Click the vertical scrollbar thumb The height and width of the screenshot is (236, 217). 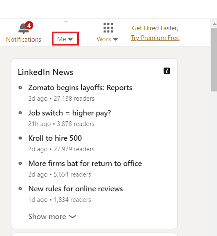pyautogui.click(x=214, y=59)
